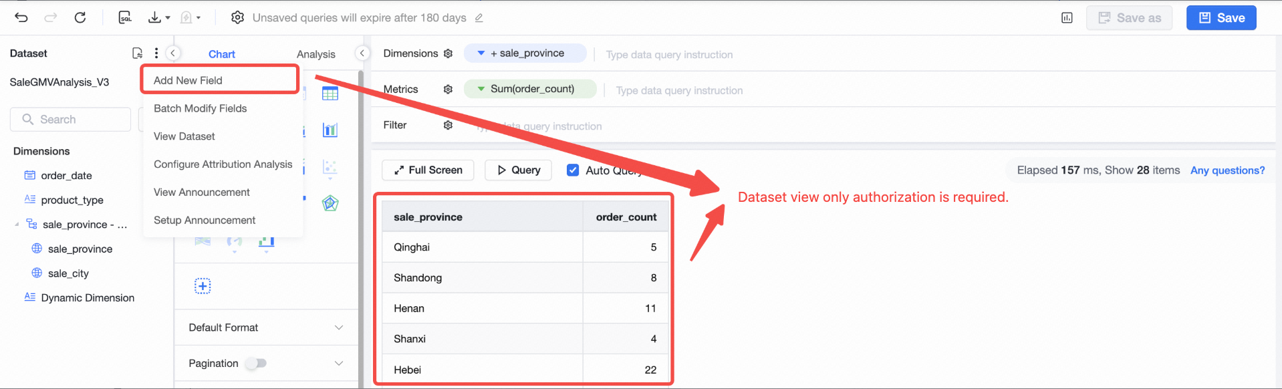
Task: Toggle the Pagination switch
Action: click(256, 363)
